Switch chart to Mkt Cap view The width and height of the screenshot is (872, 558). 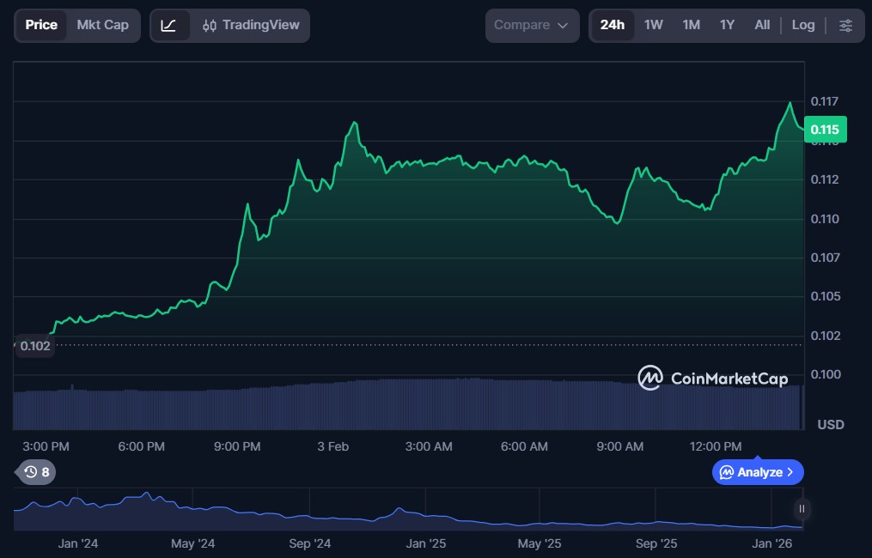click(102, 25)
